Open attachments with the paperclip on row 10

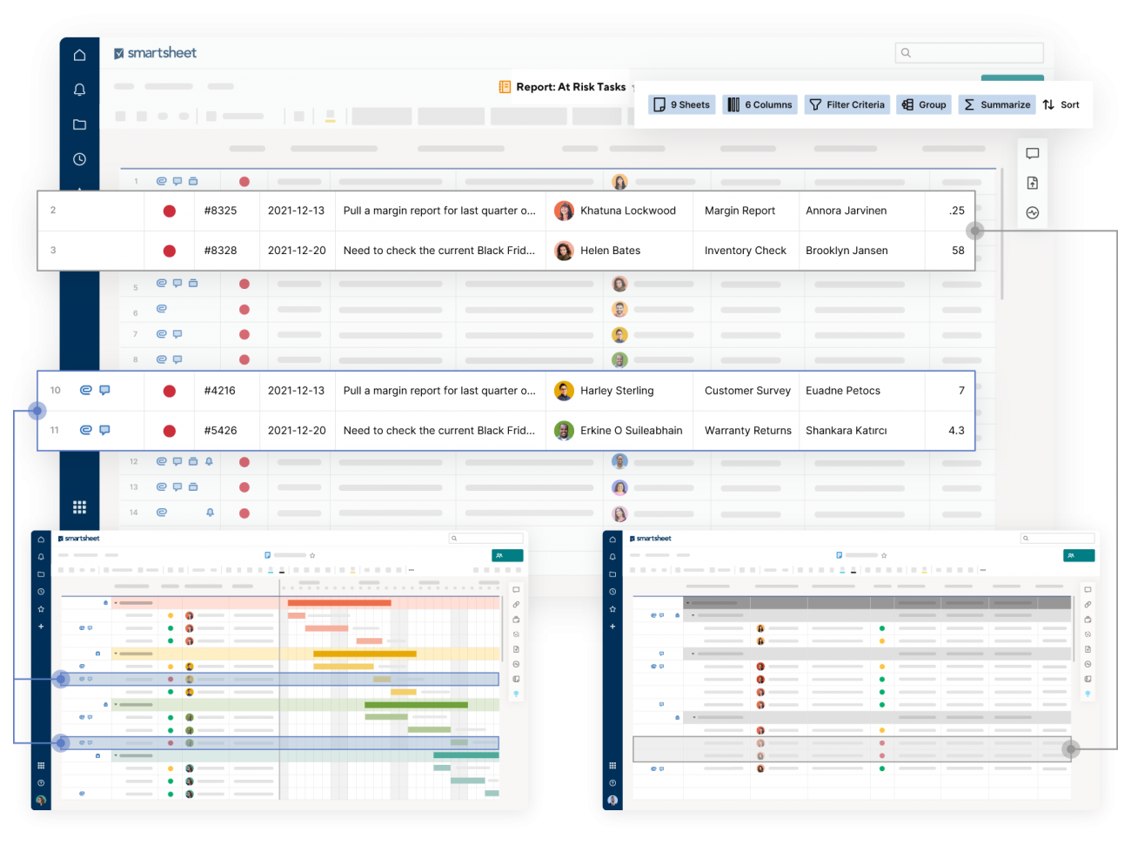point(86,390)
